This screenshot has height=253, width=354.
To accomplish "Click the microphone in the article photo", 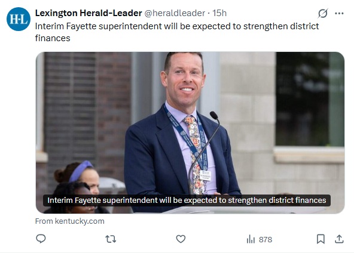I will [203, 153].
